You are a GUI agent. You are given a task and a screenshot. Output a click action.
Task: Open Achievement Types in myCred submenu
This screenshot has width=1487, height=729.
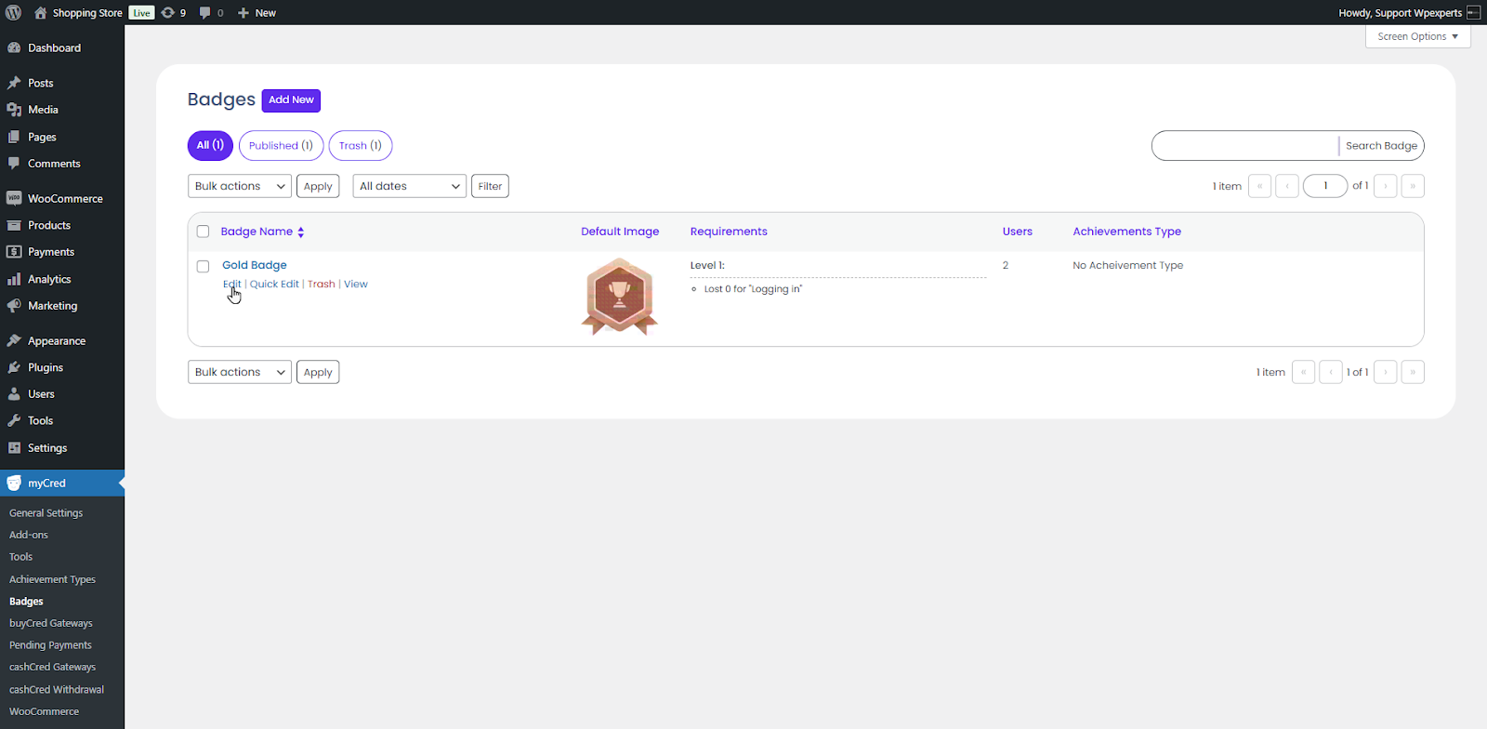pos(52,579)
